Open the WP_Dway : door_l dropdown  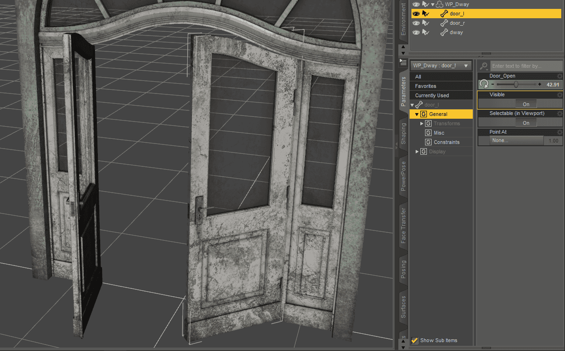click(x=440, y=65)
